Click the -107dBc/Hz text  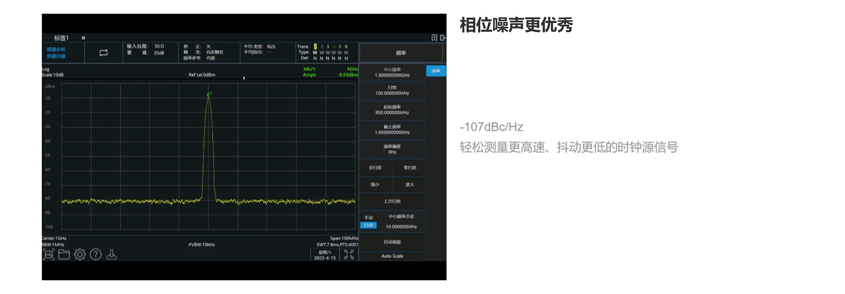point(491,127)
